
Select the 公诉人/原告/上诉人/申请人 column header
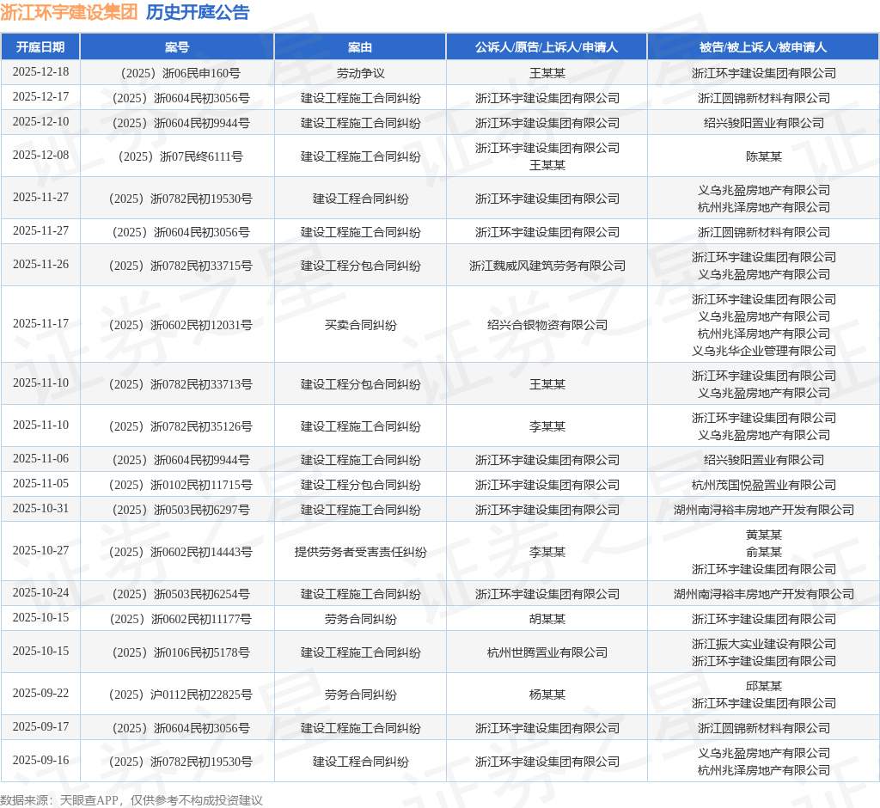pyautogui.click(x=547, y=47)
